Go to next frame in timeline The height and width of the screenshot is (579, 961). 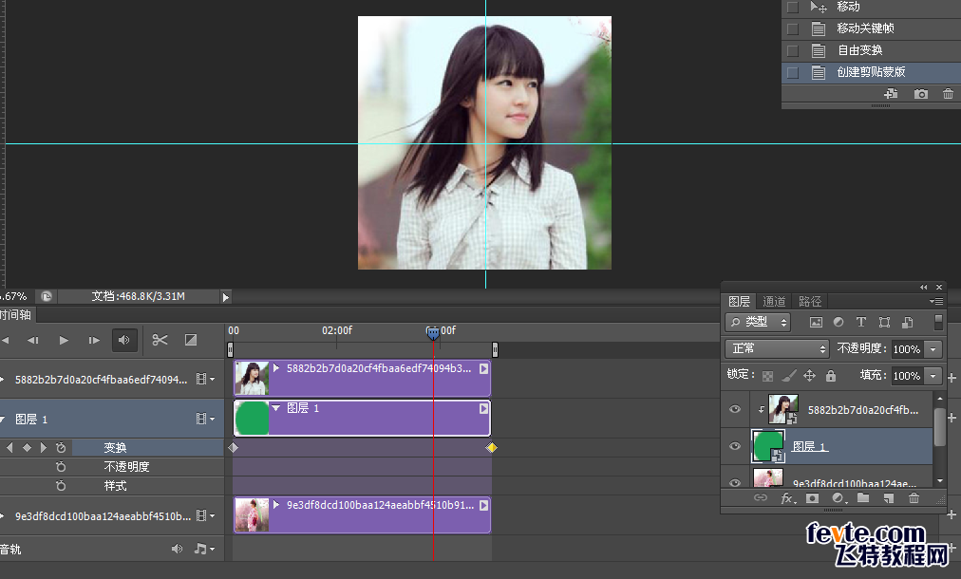point(94,340)
